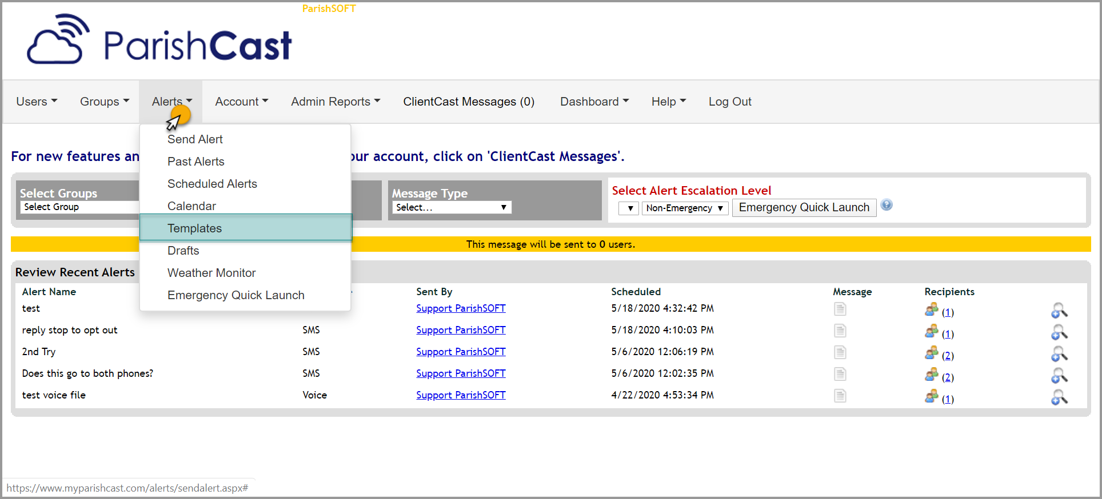Click the Voice type cell
Screen dimensions: 1102x499
pos(314,395)
